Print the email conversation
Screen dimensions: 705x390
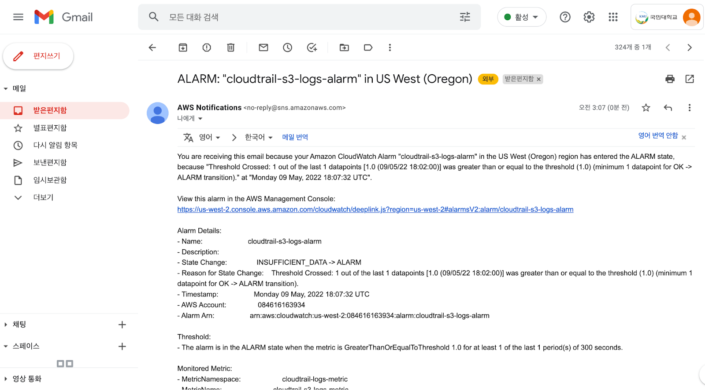point(670,79)
